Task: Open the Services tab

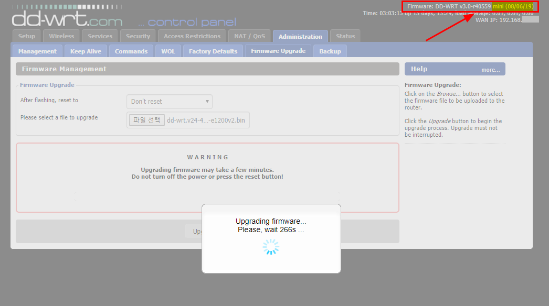Action: (100, 36)
